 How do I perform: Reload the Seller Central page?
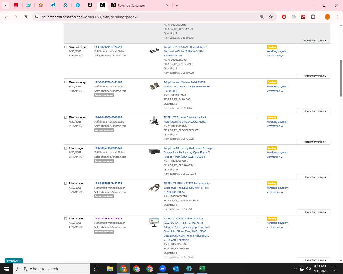25,17
